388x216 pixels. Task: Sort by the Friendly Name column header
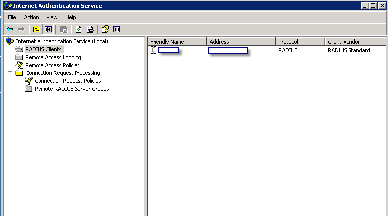click(177, 42)
